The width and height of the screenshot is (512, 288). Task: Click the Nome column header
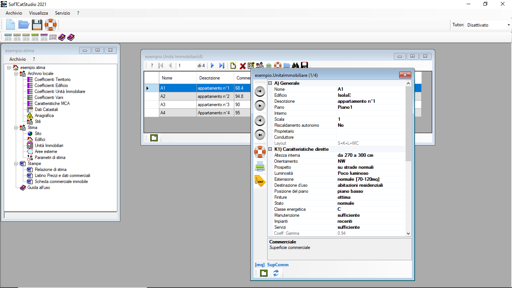pyautogui.click(x=178, y=78)
